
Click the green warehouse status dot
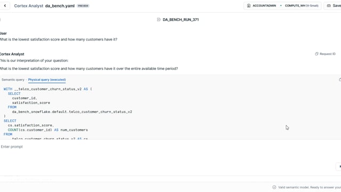click(x=281, y=6)
